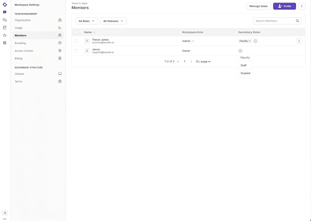Click the Trevor's Team breadcrumb
The height and width of the screenshot is (221, 311).
click(79, 3)
